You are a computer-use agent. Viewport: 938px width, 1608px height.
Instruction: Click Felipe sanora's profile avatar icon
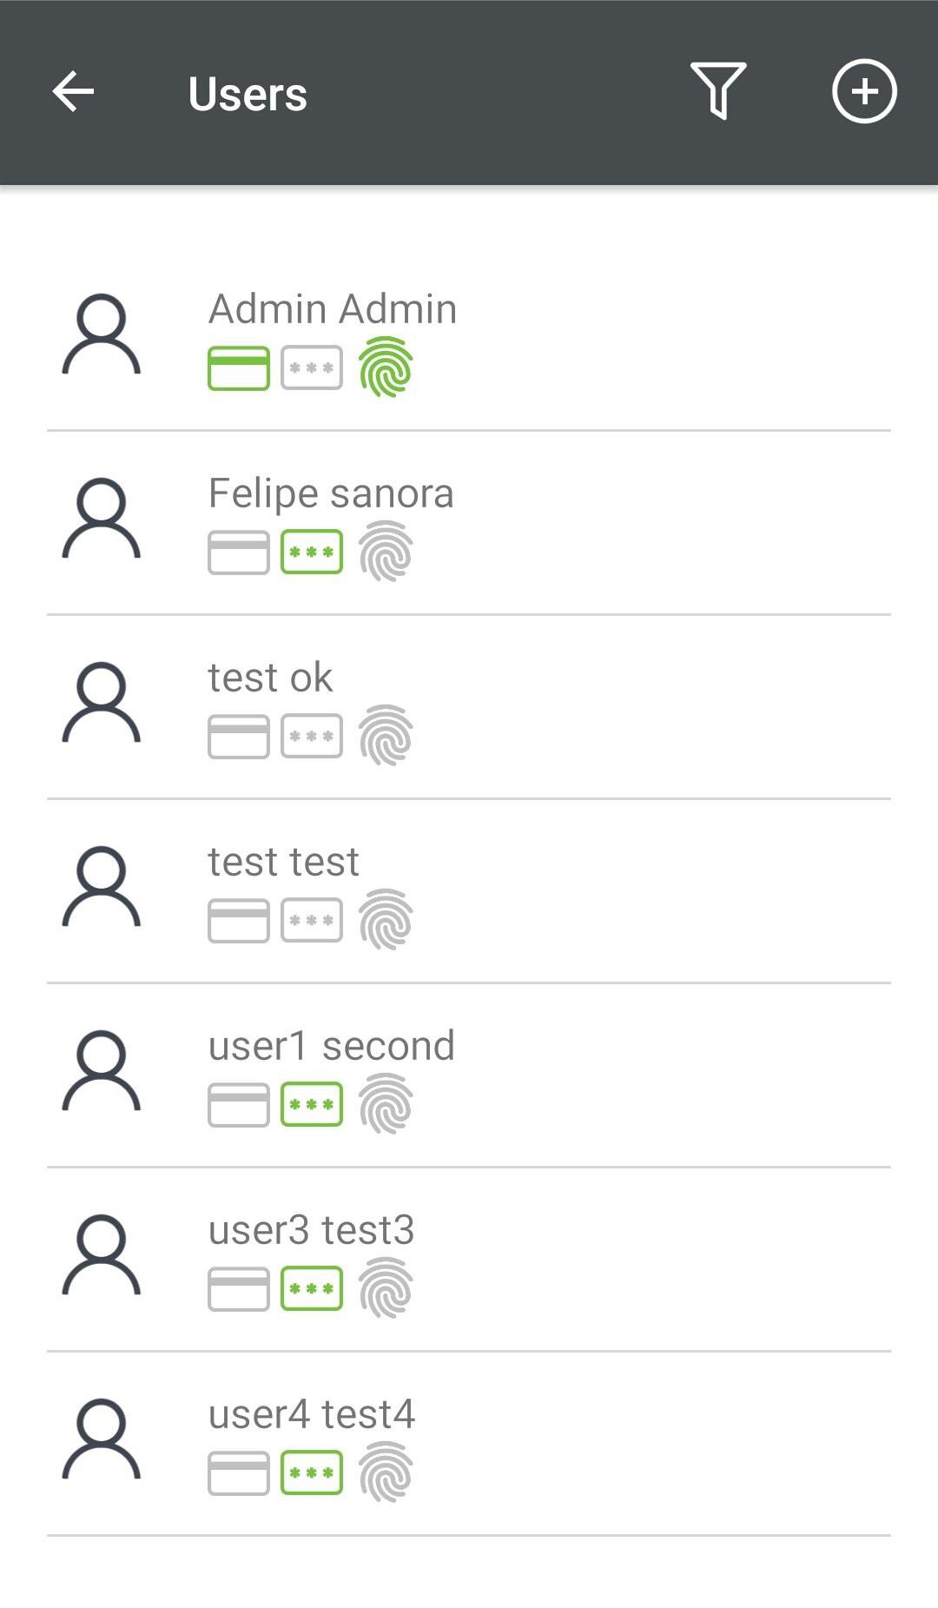(102, 519)
